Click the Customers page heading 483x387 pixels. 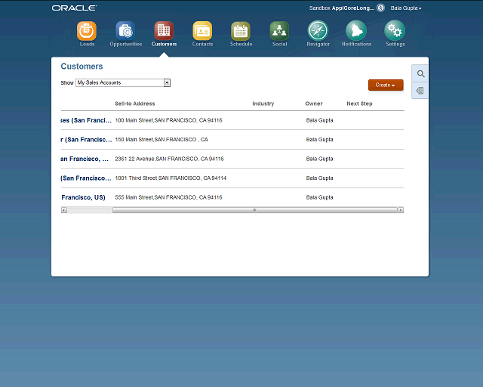82,67
